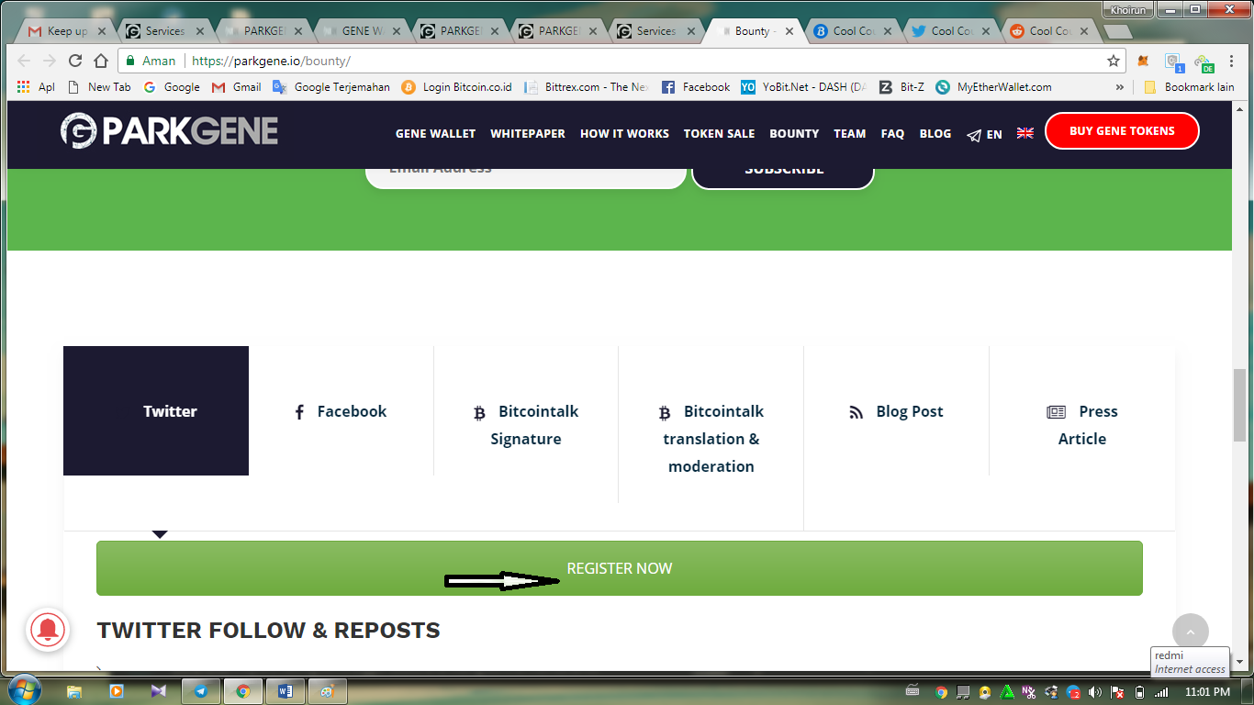Click the TWITTER FOLLOW & REPOSTS heading
1254x705 pixels.
269,631
